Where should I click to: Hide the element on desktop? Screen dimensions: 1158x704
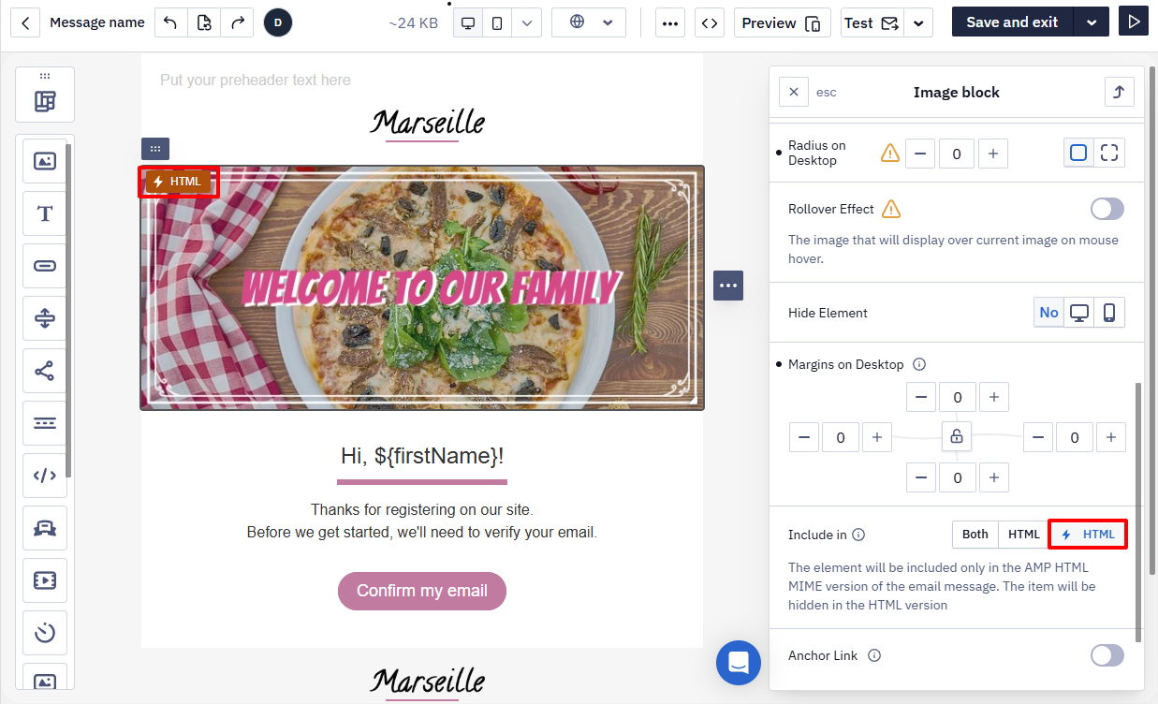(x=1079, y=313)
